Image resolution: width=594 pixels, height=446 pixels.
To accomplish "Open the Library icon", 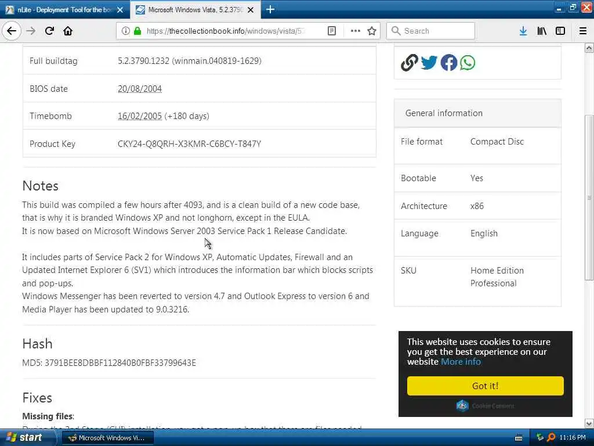I will (x=542, y=31).
